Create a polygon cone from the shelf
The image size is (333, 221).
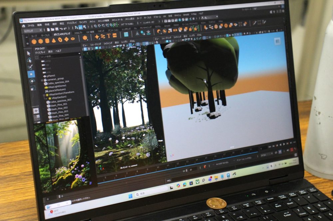pyautogui.click(x=54, y=40)
